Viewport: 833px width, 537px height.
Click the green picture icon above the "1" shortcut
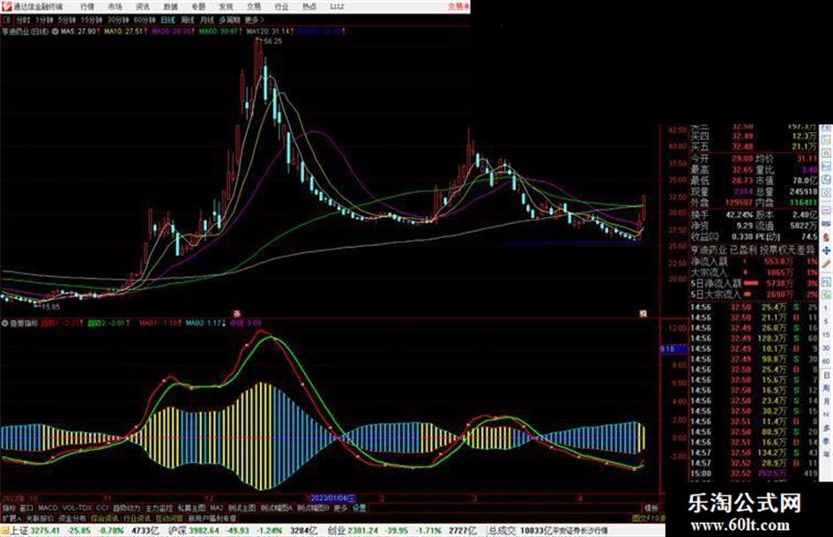pos(826,295)
